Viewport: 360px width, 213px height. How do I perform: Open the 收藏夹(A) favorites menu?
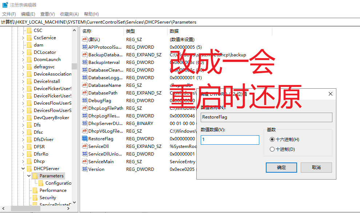69,14
